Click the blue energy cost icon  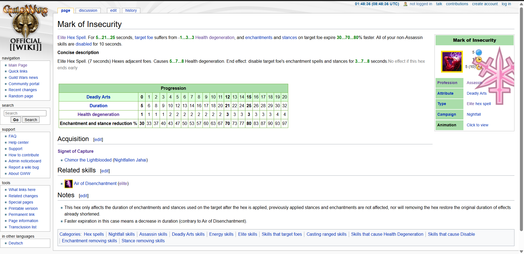tap(479, 52)
